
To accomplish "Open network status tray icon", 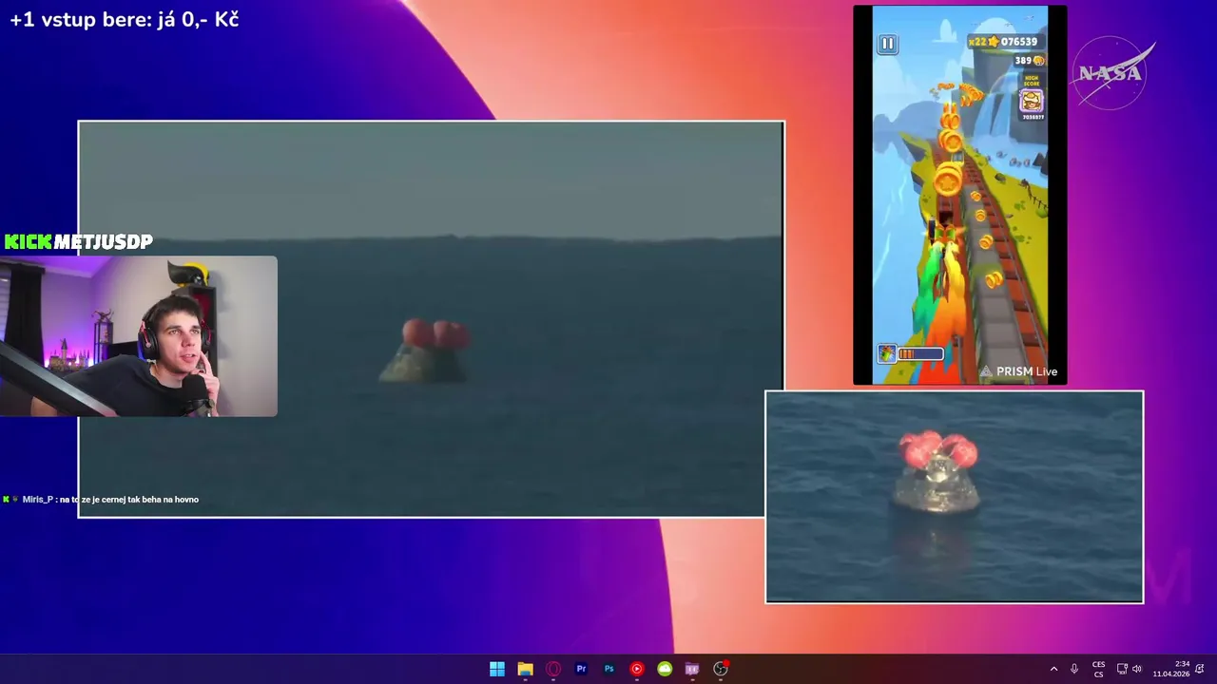I will pos(1122,669).
